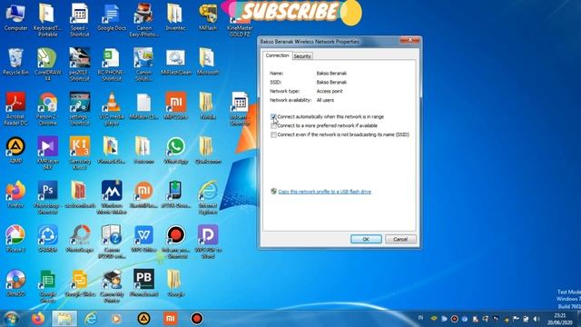Select the WhatsApp desktop shortcut
The image size is (581, 327).
(x=175, y=151)
